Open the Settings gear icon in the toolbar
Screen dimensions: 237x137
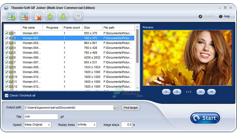(78, 16)
